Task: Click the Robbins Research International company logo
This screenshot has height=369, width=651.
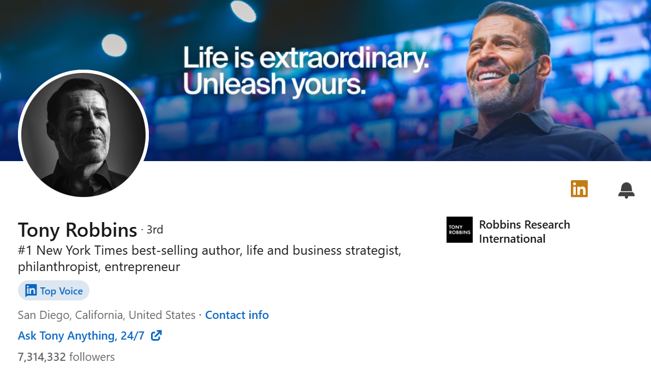Action: coord(459,230)
